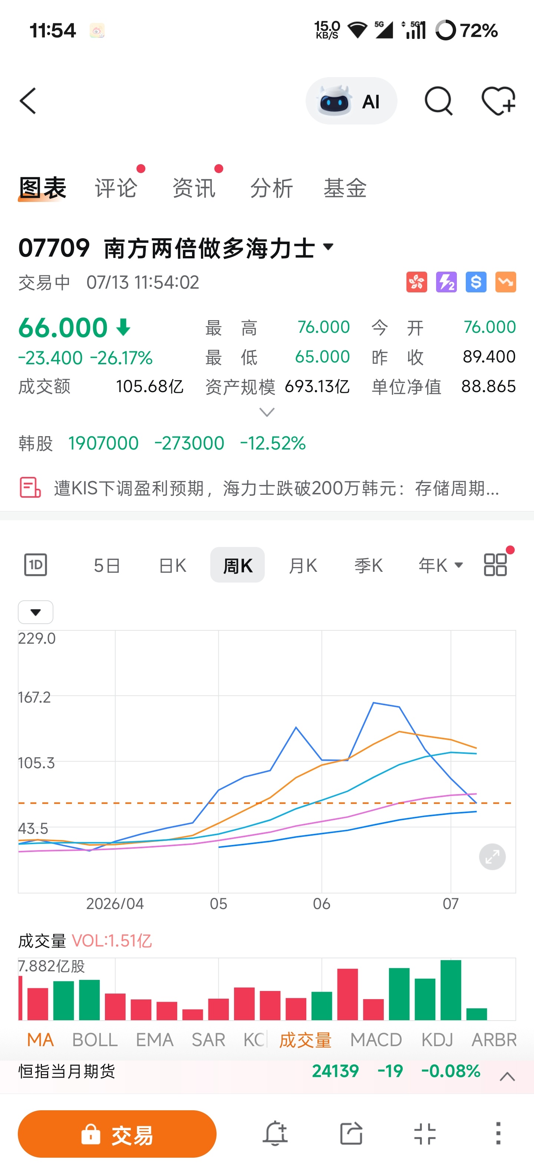Tap the 成交额 105.68亿 value
This screenshot has height=1174, width=534.
149,387
